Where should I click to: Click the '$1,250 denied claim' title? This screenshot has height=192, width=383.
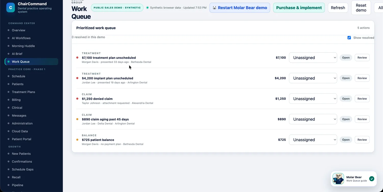(97, 99)
